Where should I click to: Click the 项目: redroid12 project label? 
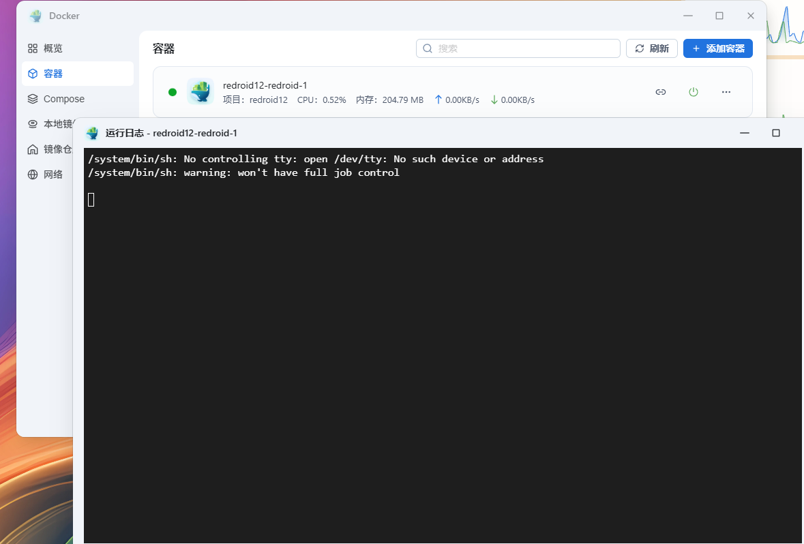[x=255, y=100]
